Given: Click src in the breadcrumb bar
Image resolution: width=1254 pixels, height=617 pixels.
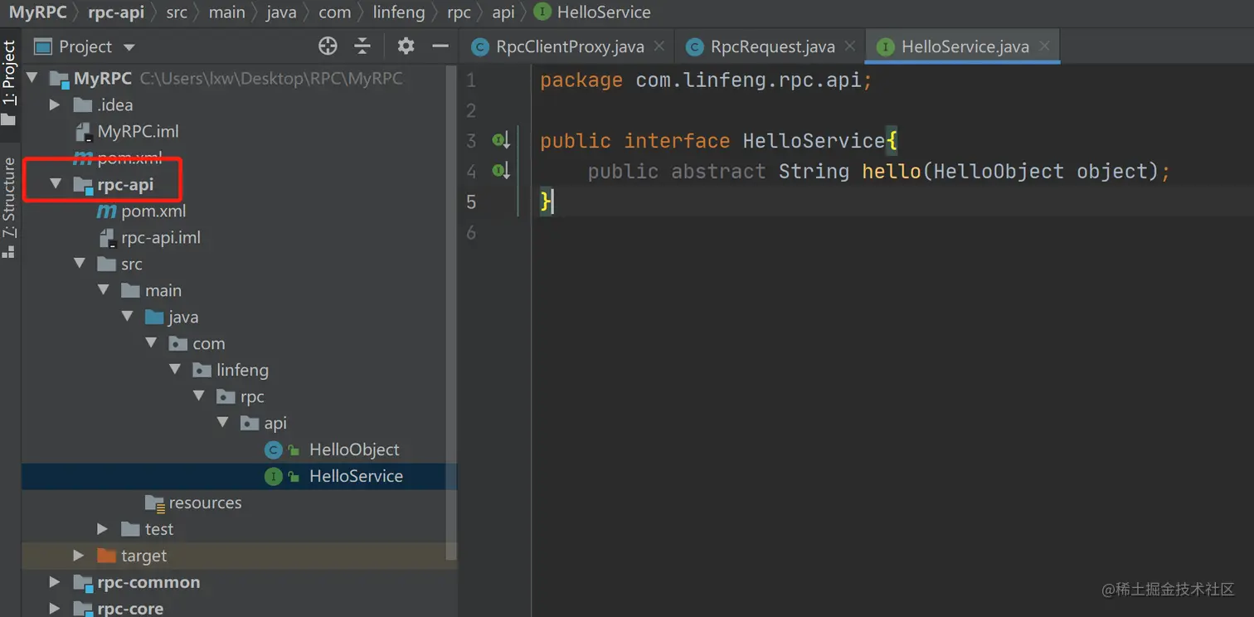Looking at the screenshot, I should click(x=177, y=12).
